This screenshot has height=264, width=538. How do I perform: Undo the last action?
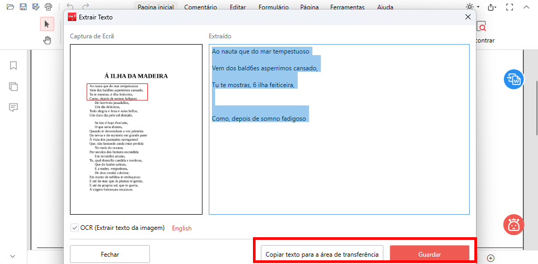click(x=70, y=6)
